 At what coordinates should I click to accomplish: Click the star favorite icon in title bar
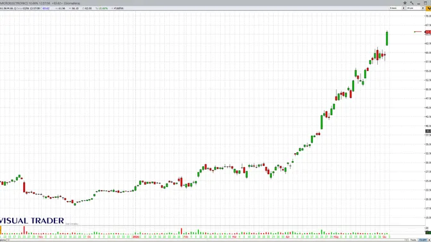405,3
